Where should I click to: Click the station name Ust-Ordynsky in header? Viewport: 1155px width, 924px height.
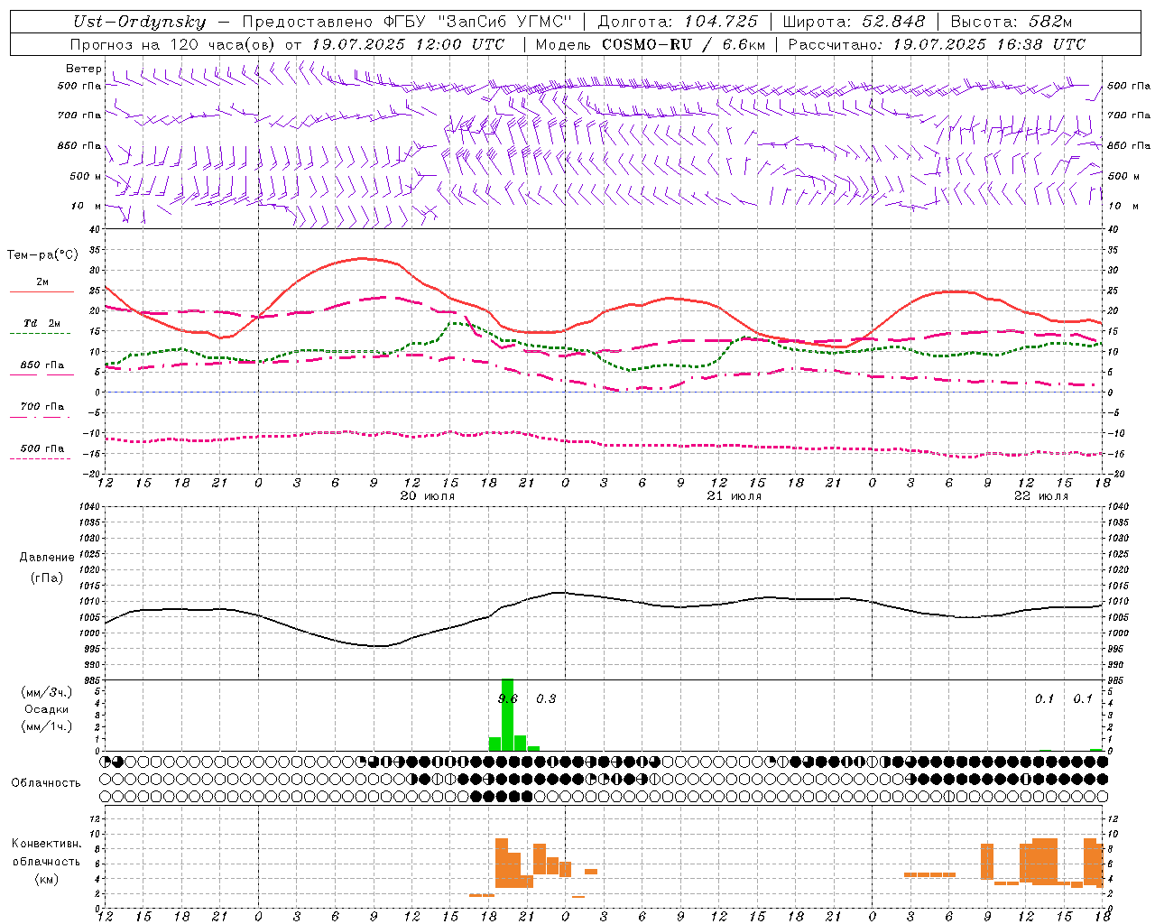click(x=139, y=23)
